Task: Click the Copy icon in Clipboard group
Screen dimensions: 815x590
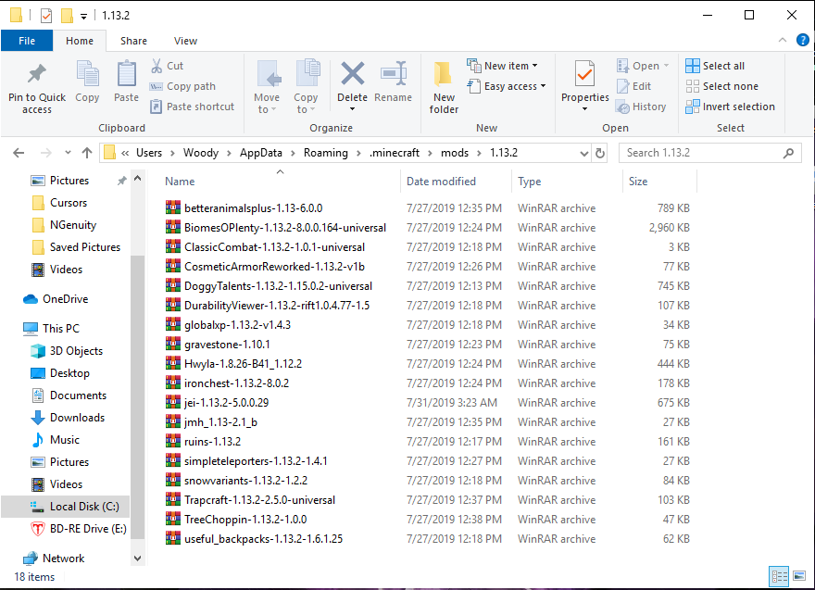Action: point(87,73)
